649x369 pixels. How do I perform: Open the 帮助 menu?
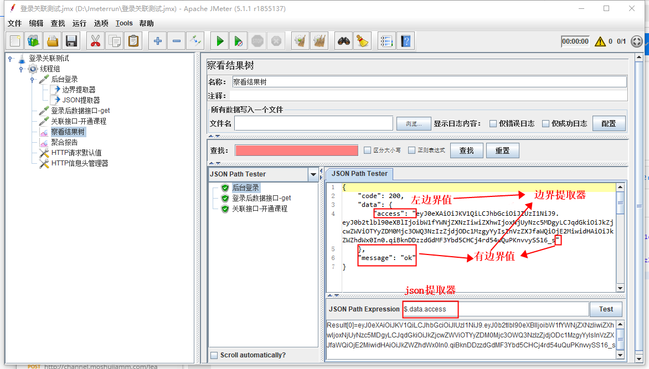146,24
